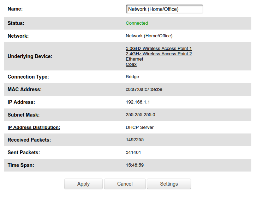
Task: Open the IP Address Distribution link
Action: coord(34,128)
